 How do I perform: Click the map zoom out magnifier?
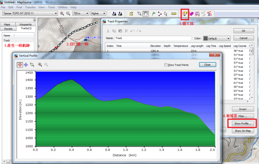(x=68, y=14)
